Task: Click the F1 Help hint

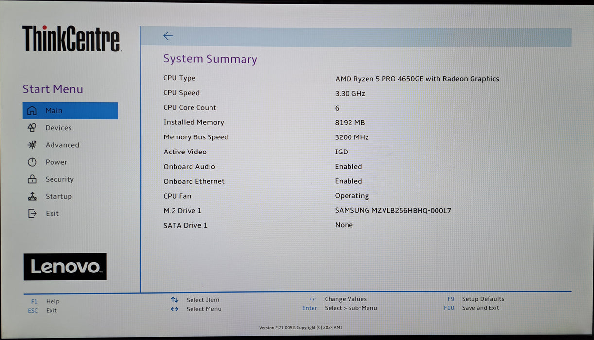Action: click(x=45, y=301)
